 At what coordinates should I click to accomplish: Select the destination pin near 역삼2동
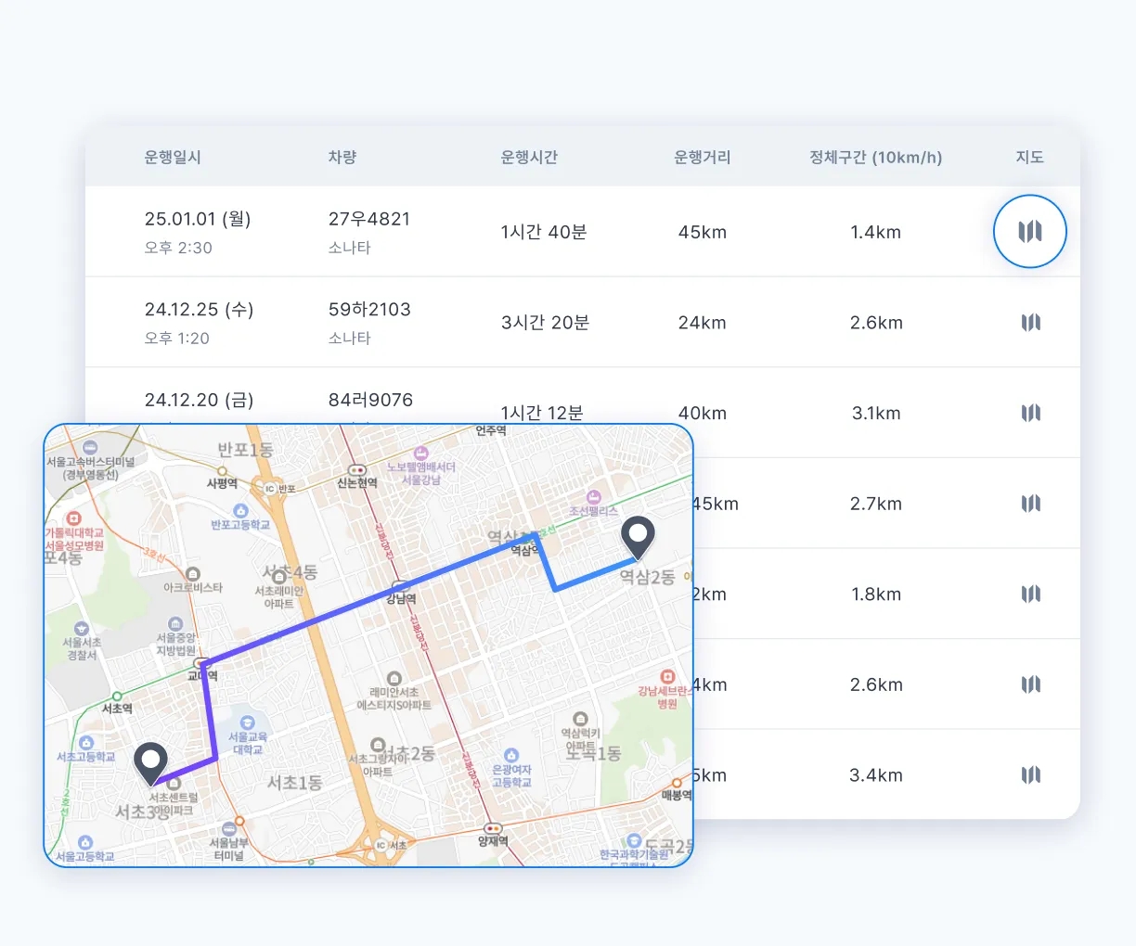pyautogui.click(x=638, y=538)
